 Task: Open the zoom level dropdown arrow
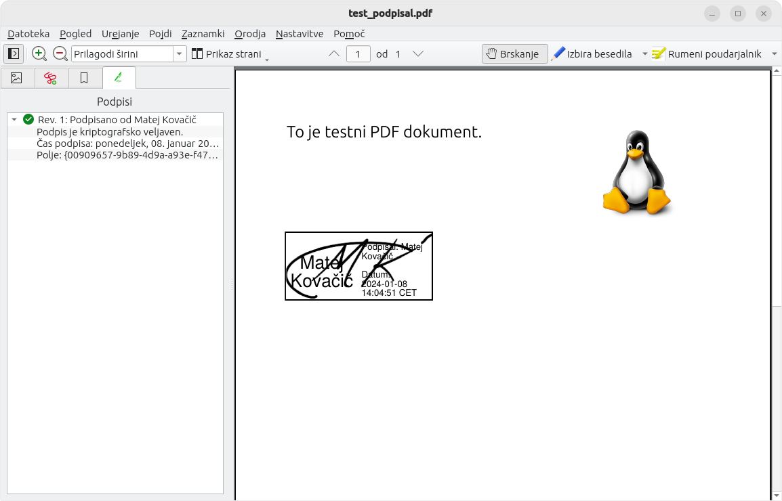[180, 54]
